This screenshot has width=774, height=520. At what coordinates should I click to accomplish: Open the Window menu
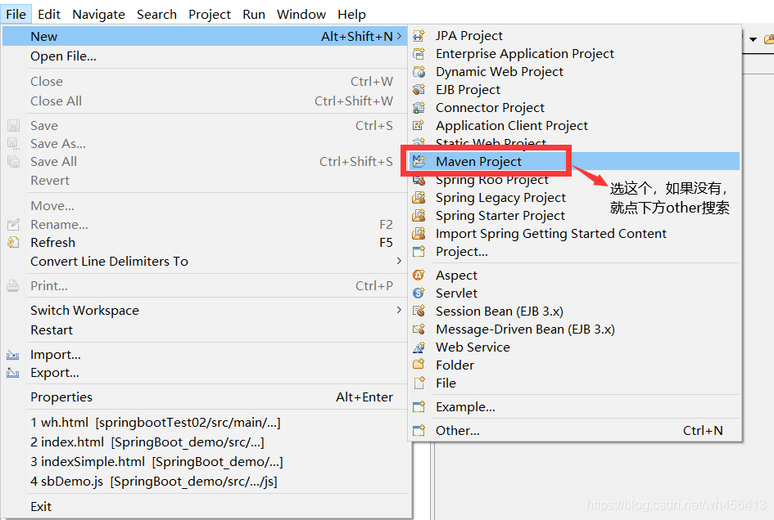point(301,14)
